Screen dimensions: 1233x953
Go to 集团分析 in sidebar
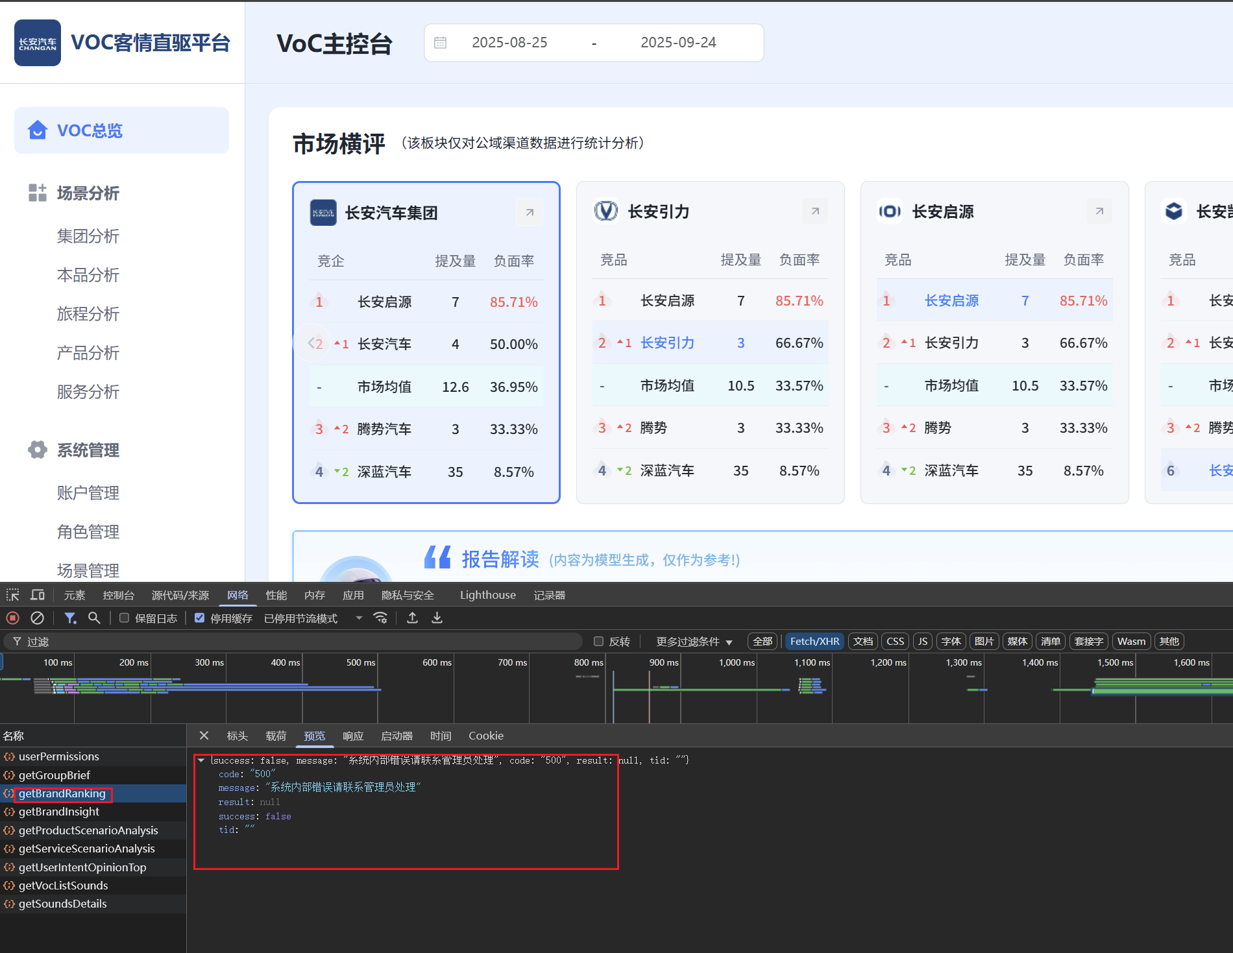point(88,236)
